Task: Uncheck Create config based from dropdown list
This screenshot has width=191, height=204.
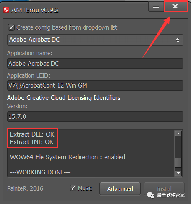Action: click(11, 27)
